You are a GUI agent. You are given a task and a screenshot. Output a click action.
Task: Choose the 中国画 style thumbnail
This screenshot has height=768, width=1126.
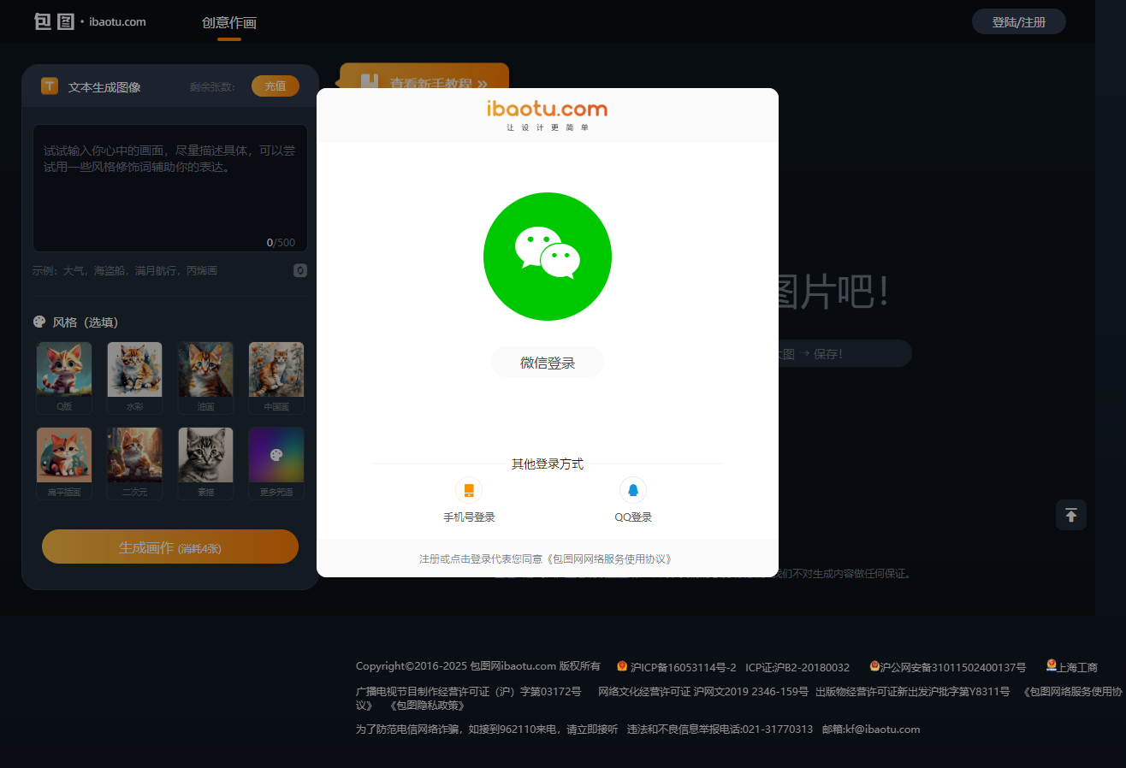click(276, 369)
